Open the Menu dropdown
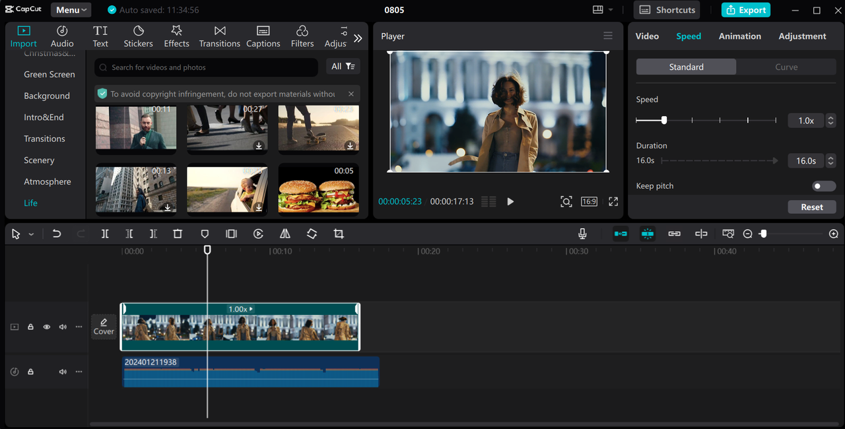845x429 pixels. point(71,10)
